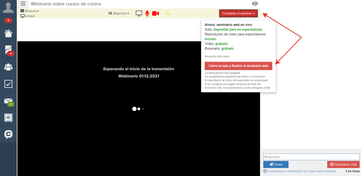361x176 pixels.
Task: Open the users group icon in sidebar
Action: [8, 67]
